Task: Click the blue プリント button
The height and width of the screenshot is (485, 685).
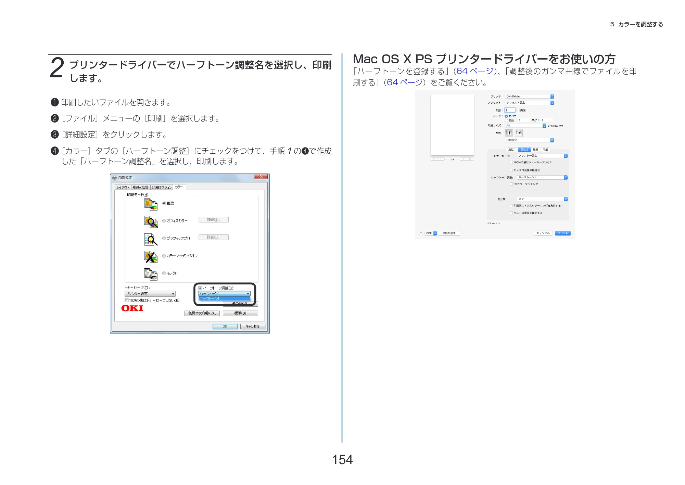Action: (562, 233)
